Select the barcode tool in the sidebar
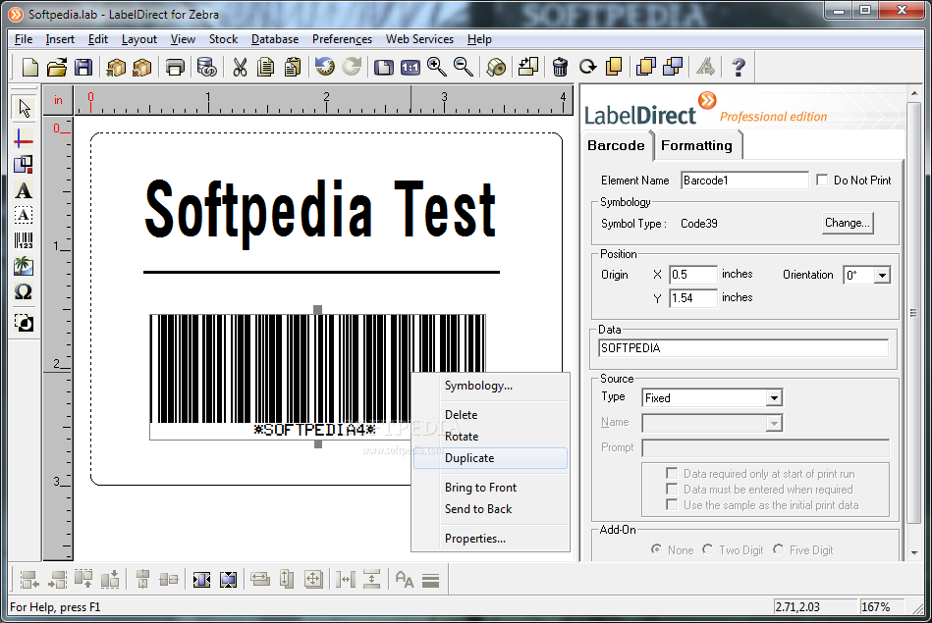932x623 pixels. pyautogui.click(x=24, y=240)
